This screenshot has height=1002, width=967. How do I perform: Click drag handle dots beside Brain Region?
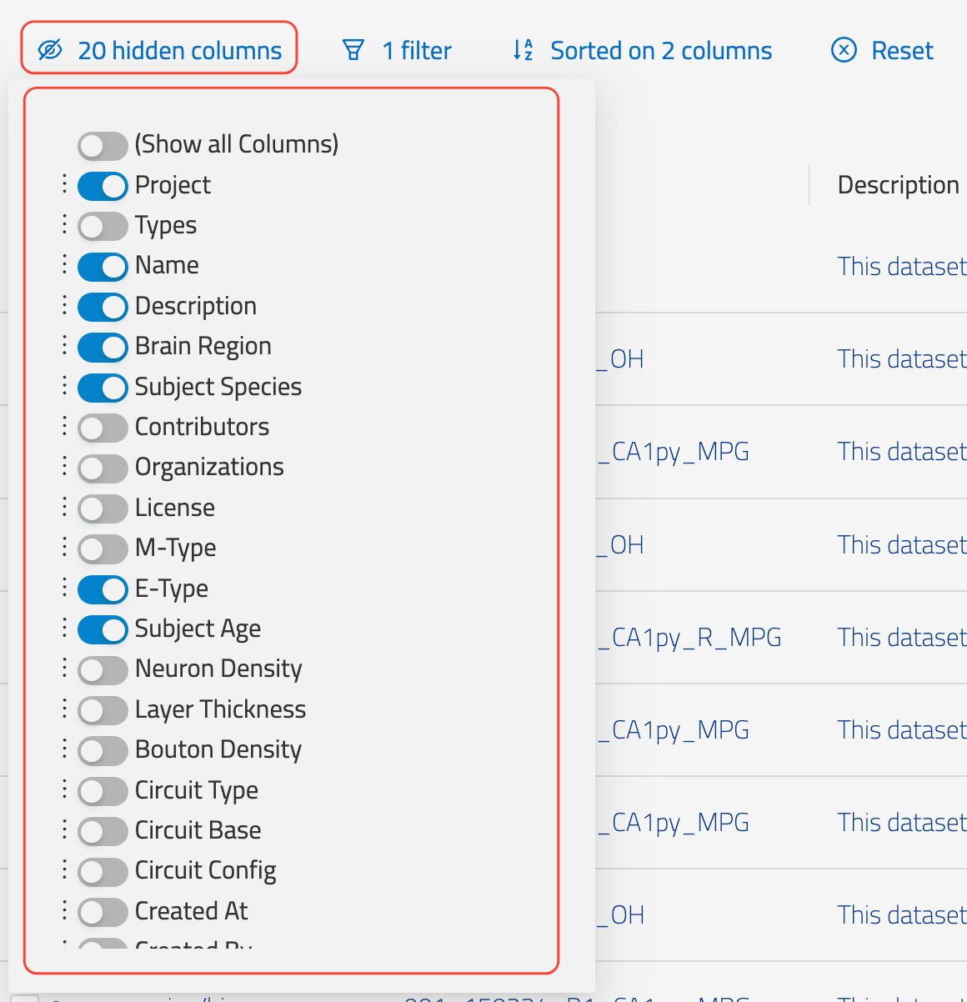coord(64,345)
